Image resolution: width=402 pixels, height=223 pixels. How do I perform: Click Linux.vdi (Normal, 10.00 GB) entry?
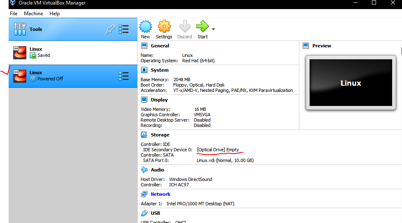coord(225,160)
